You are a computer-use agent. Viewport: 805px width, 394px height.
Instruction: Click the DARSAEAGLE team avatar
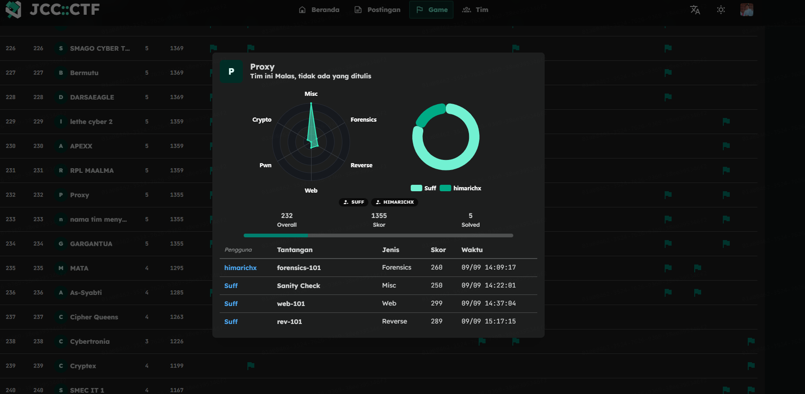(60, 97)
